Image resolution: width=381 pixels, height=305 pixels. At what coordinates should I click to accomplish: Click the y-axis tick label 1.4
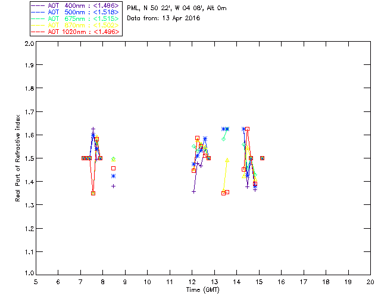[29, 182]
